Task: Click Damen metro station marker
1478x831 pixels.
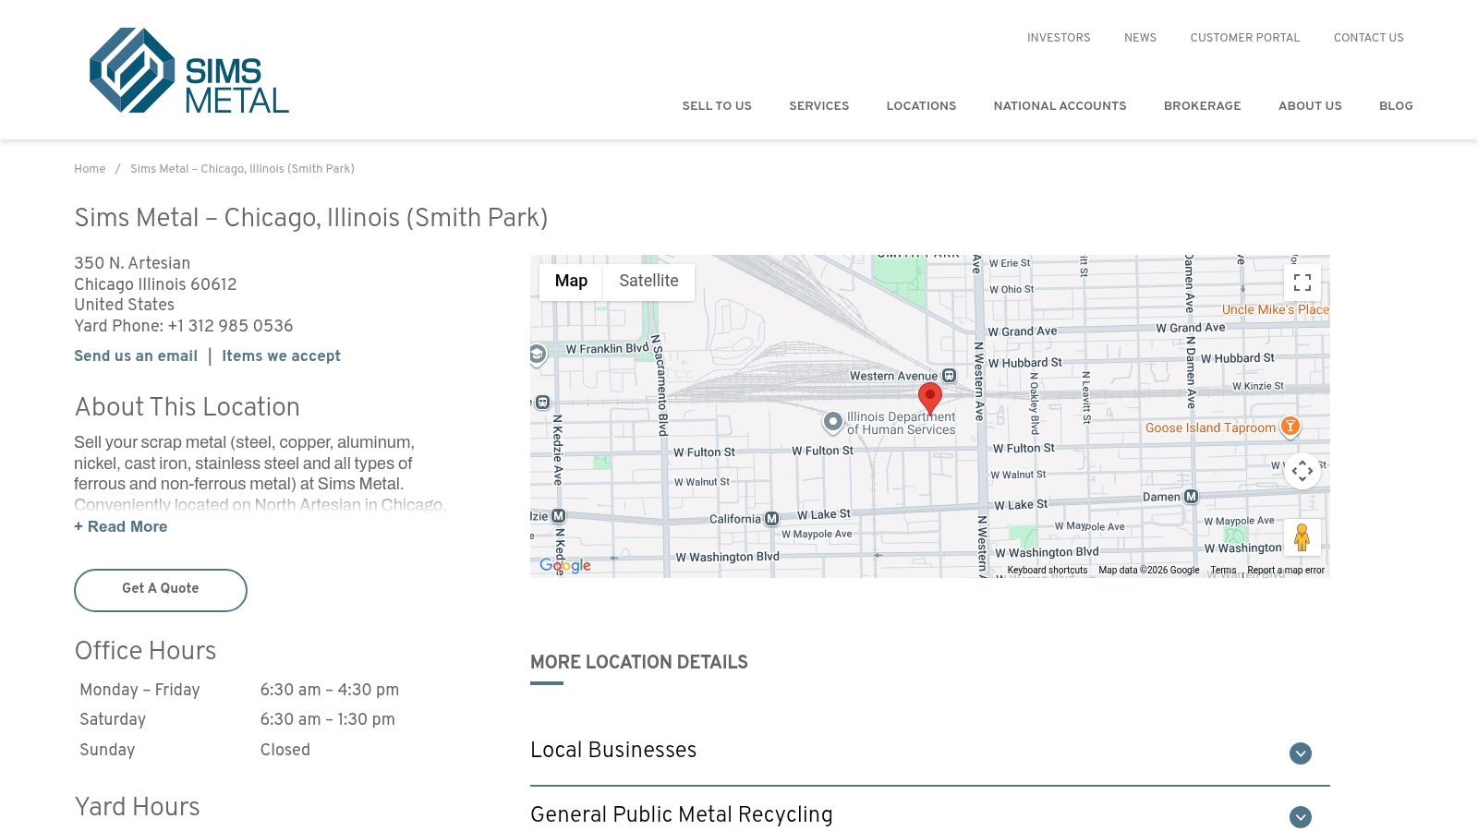Action: (x=1191, y=497)
